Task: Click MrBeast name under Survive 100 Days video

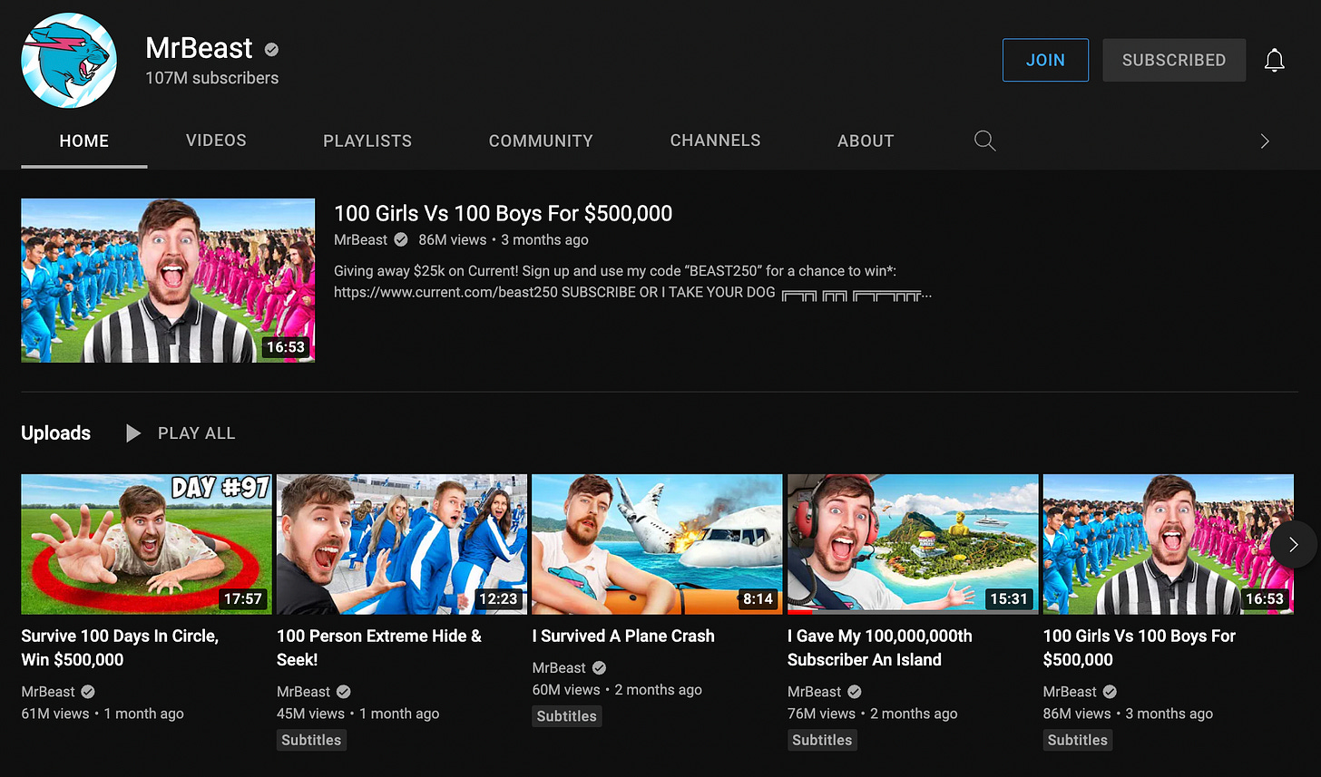Action: [x=48, y=692]
